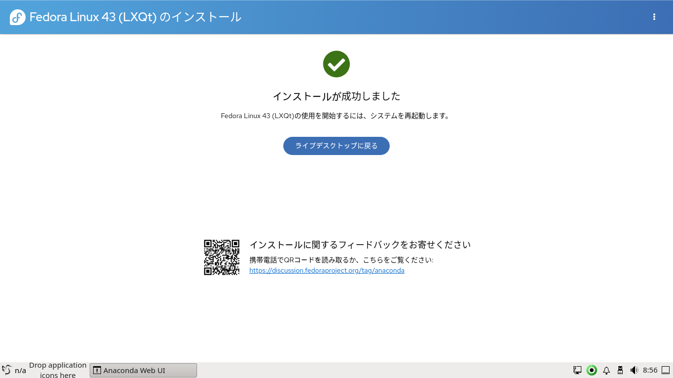Click the green success checkmark icon
This screenshot has height=378, width=673.
(336, 64)
